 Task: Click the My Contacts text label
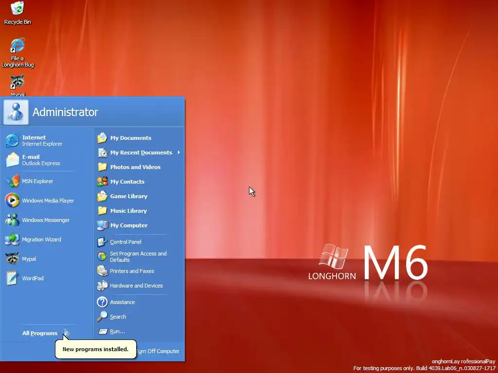[127, 182]
